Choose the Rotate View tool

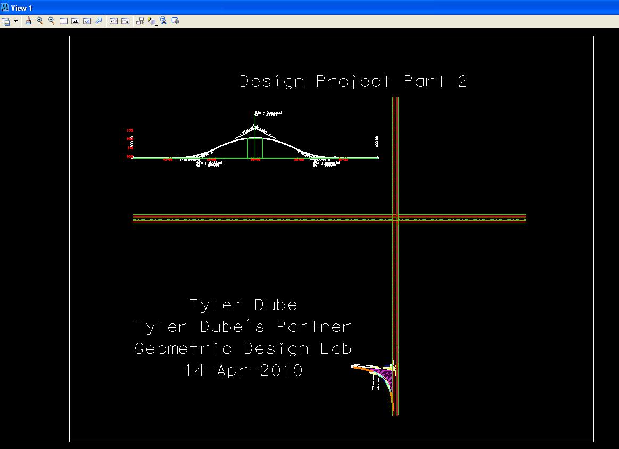coord(87,21)
